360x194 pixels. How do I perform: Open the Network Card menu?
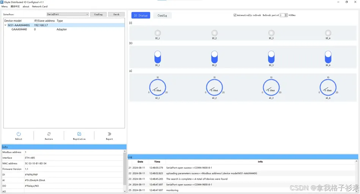coord(40,6)
